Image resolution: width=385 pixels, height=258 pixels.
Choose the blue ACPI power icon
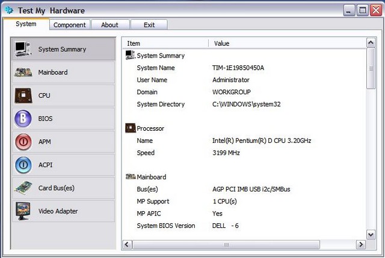pos(23,165)
